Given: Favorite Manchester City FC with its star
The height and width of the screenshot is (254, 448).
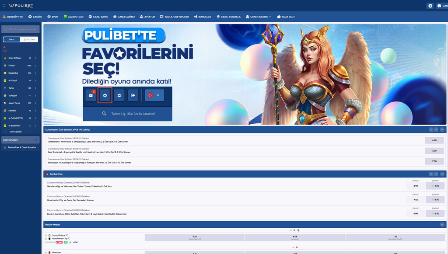Looking at the screenshot, I should click(45, 239).
